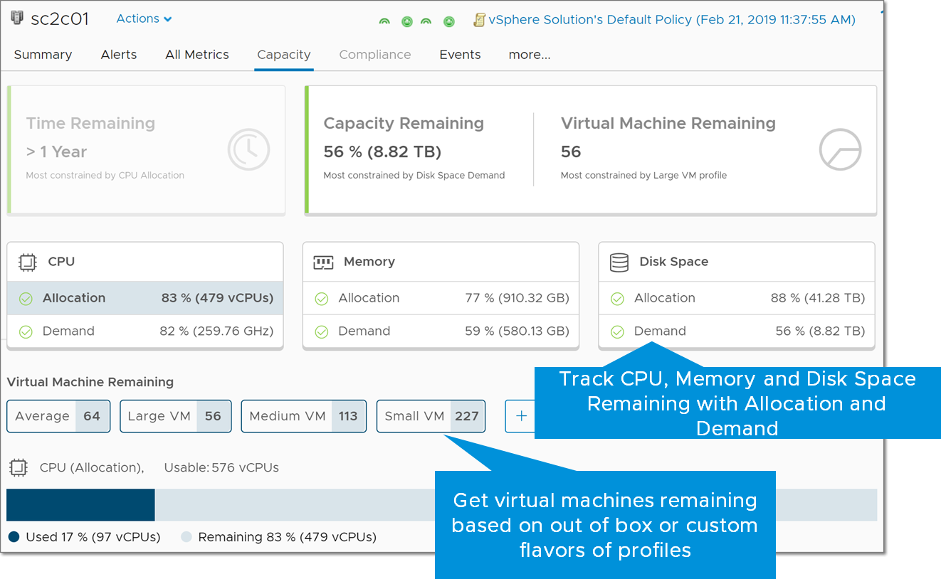Image resolution: width=941 pixels, height=579 pixels.
Task: Switch to the Summary tab
Action: [x=43, y=55]
